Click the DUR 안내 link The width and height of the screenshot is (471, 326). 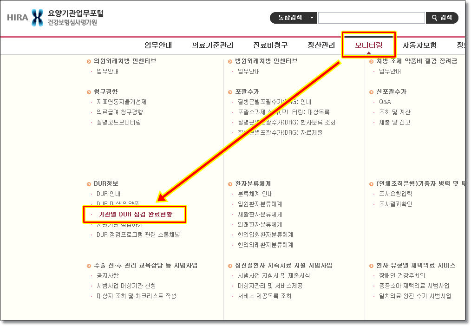(x=108, y=194)
